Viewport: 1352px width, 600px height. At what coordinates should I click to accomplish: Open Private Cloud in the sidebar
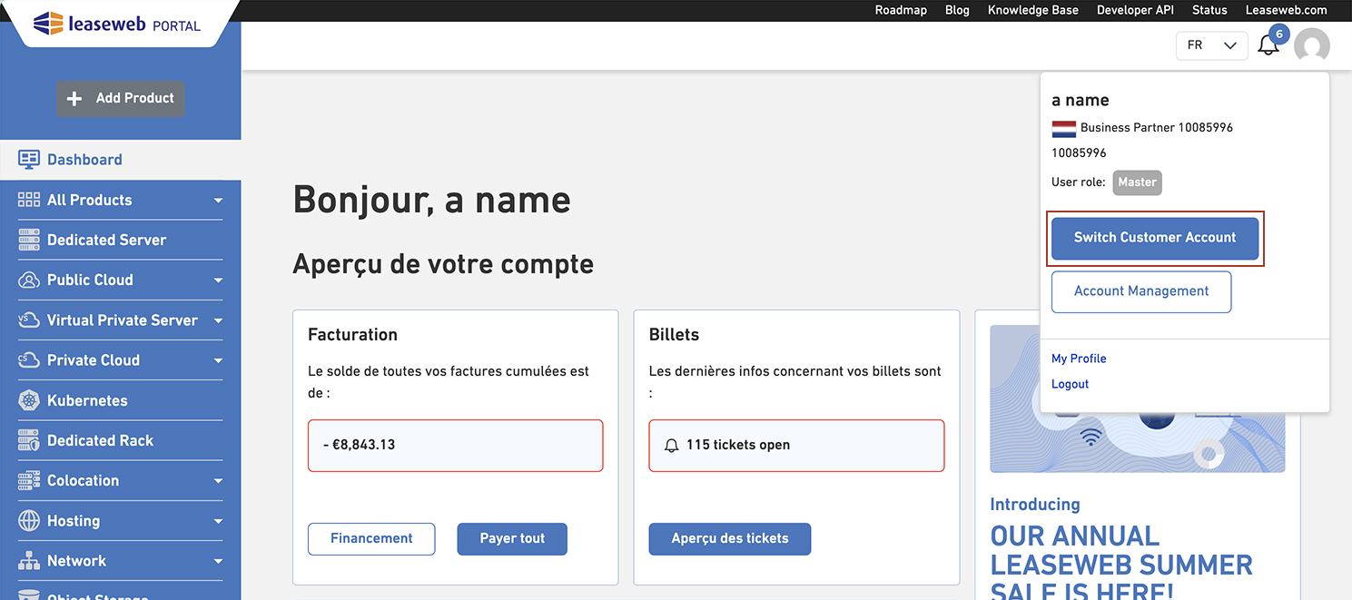120,360
